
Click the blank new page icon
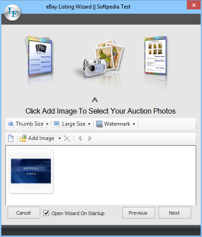tap(11, 138)
